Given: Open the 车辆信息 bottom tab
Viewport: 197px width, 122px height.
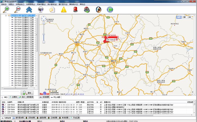Looking at the screenshot, I should (x=7, y=118).
